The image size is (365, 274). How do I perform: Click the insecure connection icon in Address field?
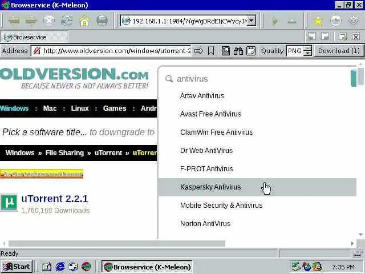(36, 51)
